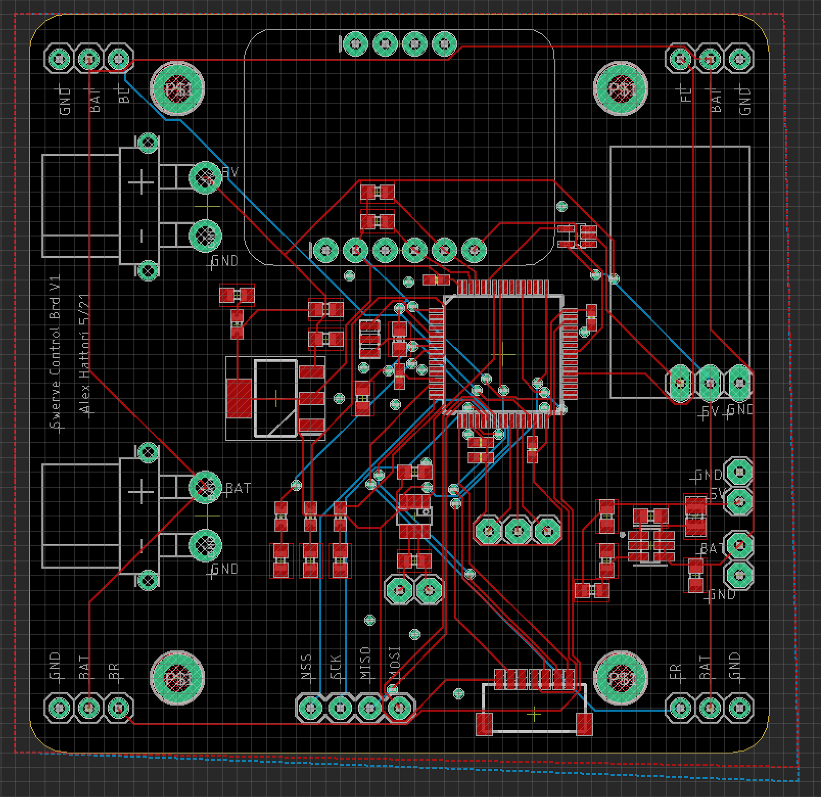Select the flat-flex connector footprint at the bottom edge
Screen dimensions: 821x797
(x=534, y=702)
